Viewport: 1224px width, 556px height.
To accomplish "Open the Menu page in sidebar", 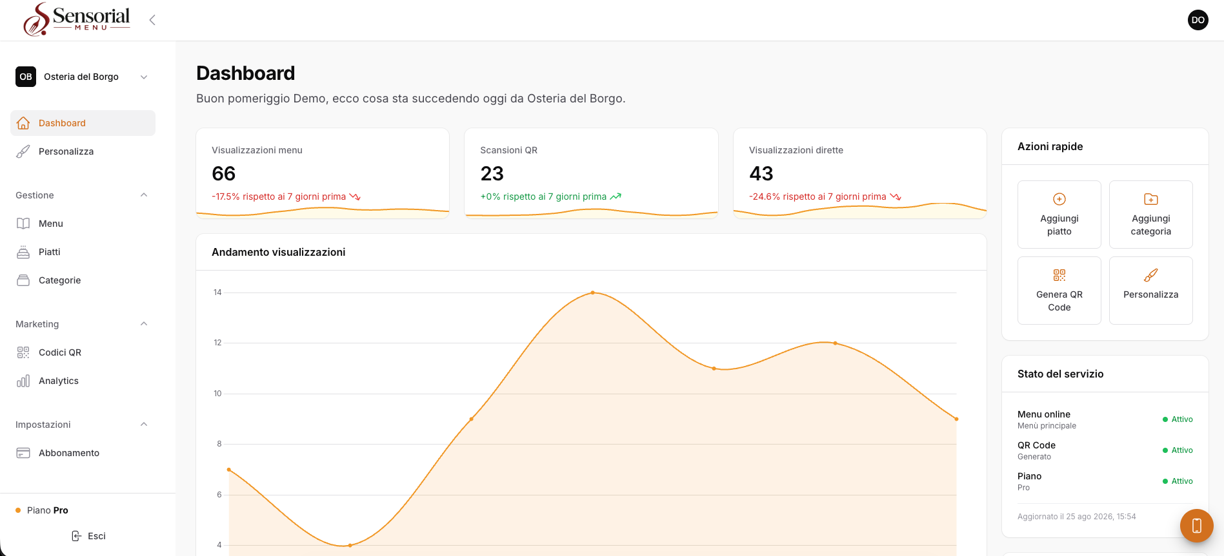I will click(x=83, y=224).
